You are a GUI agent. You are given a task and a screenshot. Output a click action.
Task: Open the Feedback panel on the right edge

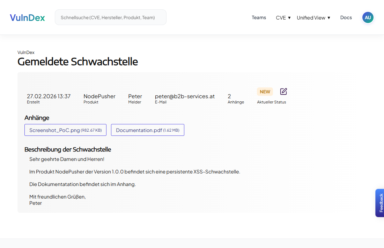pyautogui.click(x=380, y=203)
